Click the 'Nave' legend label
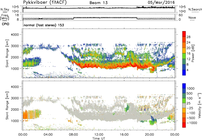The image size is (202, 140). (x=192, y=18)
